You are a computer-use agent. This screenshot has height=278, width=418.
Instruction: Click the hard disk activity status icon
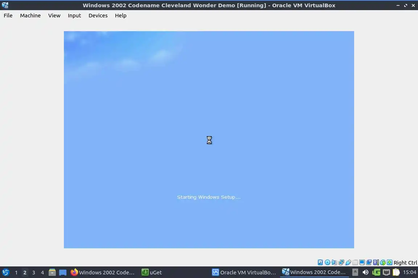coord(320,262)
